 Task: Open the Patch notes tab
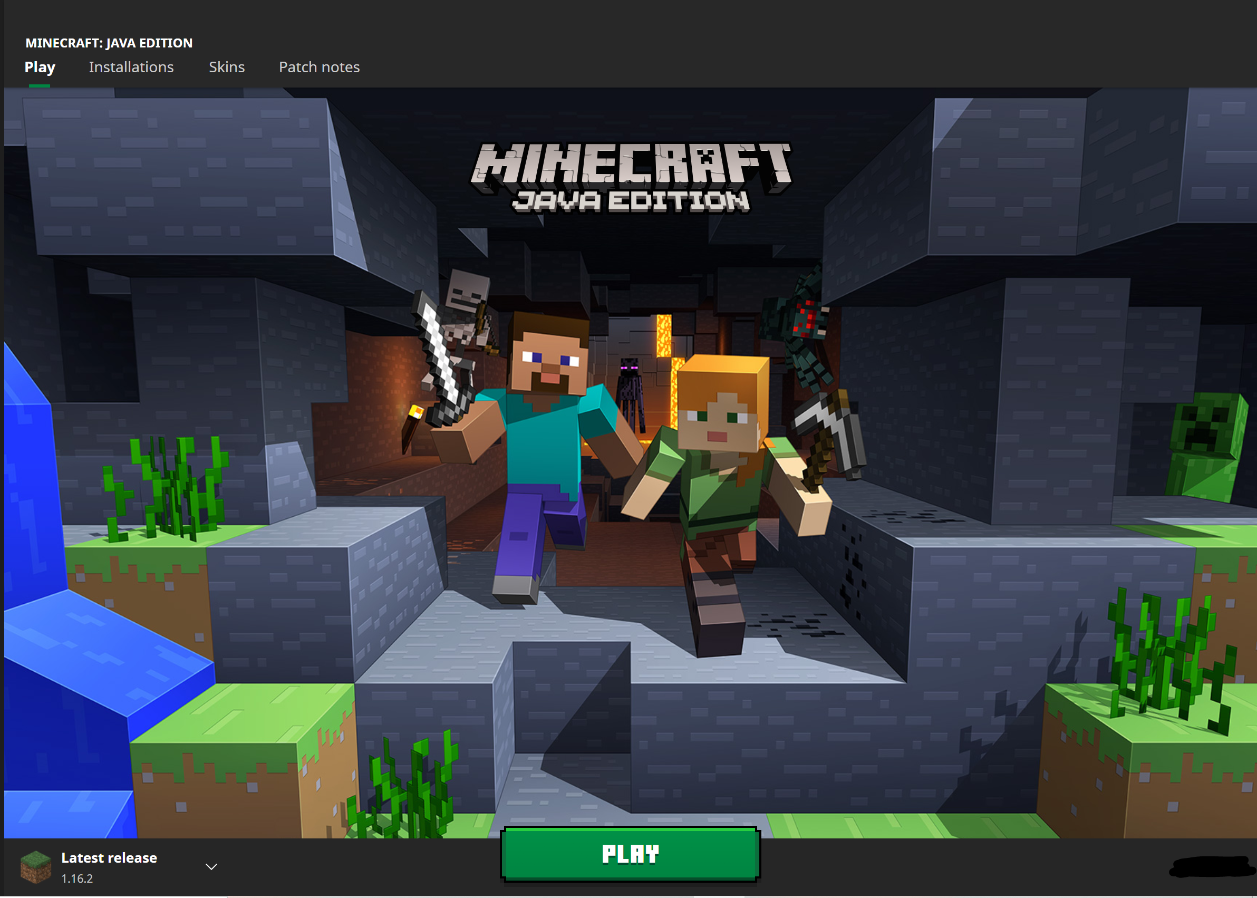319,67
